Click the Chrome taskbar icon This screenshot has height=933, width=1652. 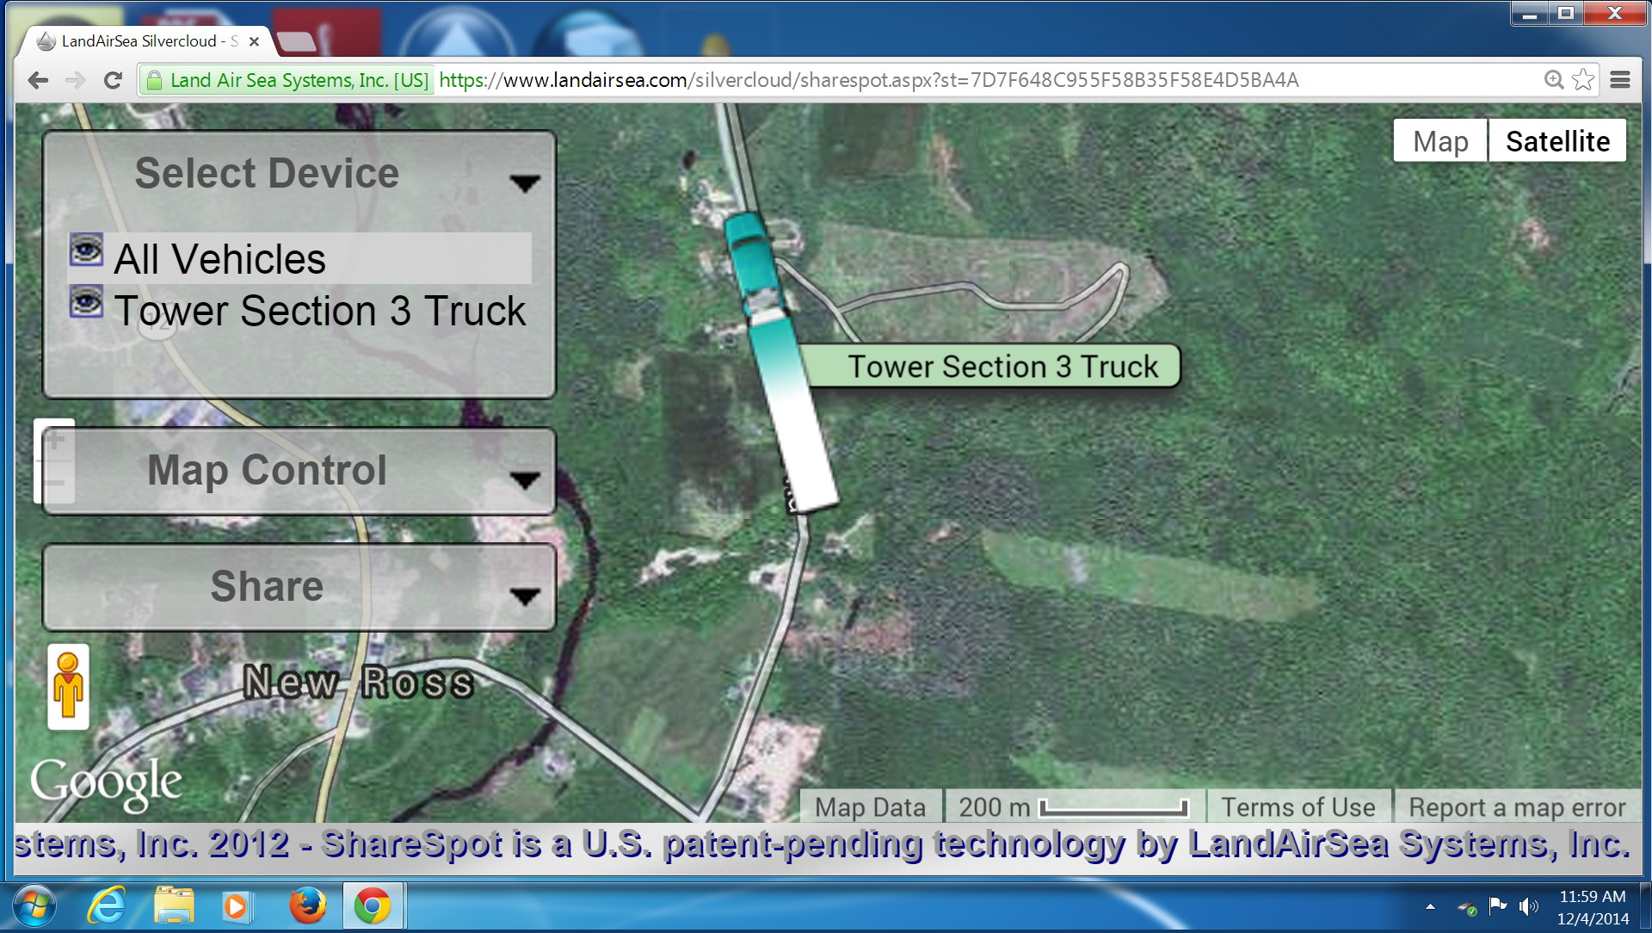click(x=373, y=906)
